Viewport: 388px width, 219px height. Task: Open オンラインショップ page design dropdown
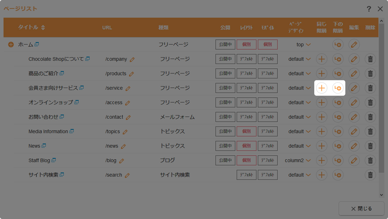click(299, 102)
